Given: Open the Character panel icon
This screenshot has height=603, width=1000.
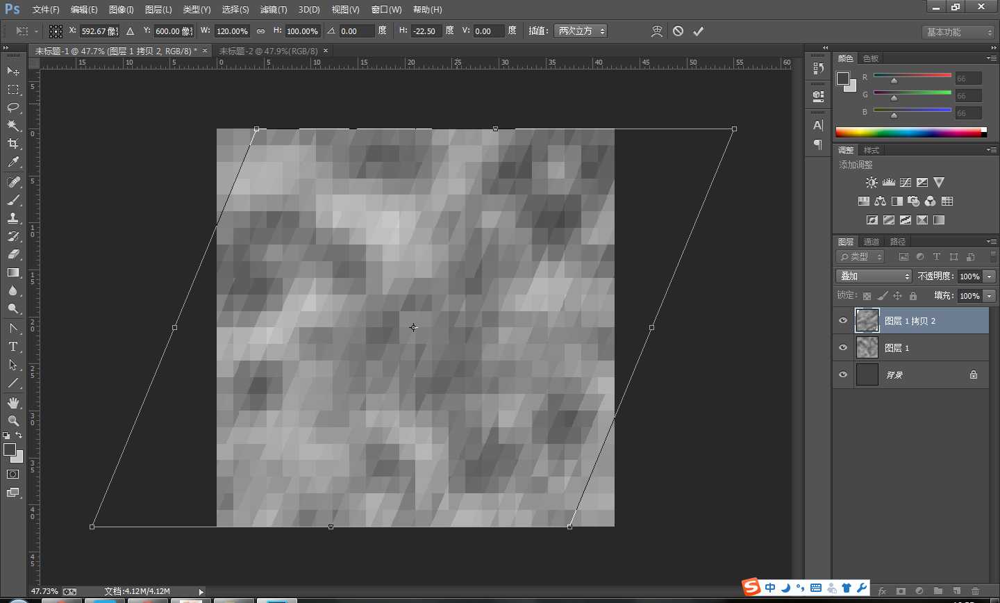Looking at the screenshot, I should coord(818,126).
